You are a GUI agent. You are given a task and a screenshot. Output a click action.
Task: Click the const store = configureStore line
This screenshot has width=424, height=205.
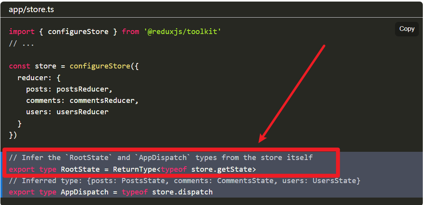click(x=74, y=66)
